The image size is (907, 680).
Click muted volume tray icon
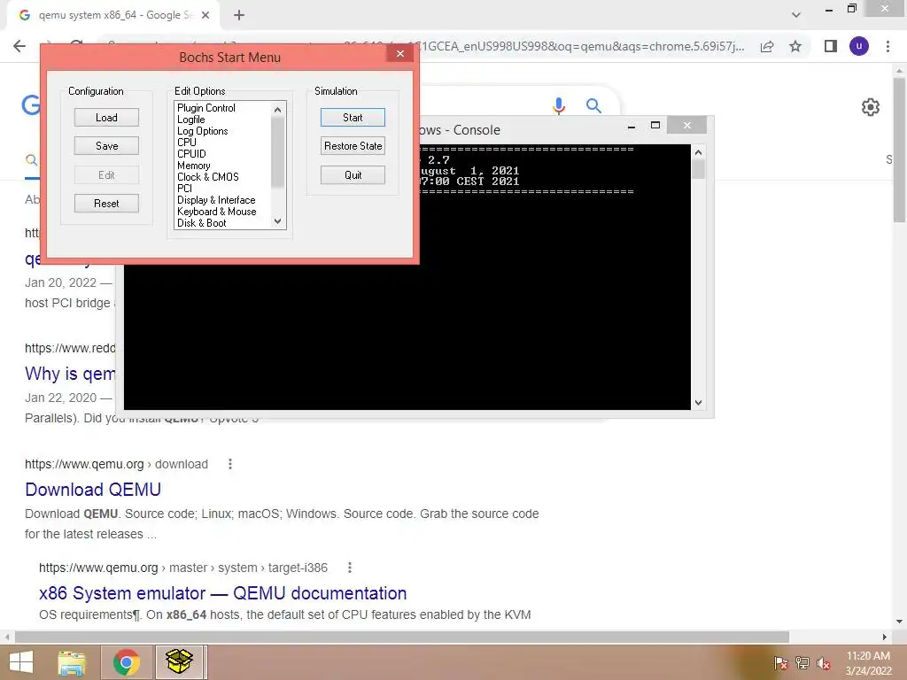[x=824, y=663]
